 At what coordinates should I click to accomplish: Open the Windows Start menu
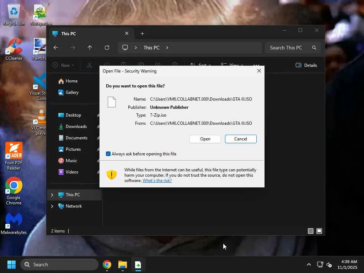click(x=11, y=264)
